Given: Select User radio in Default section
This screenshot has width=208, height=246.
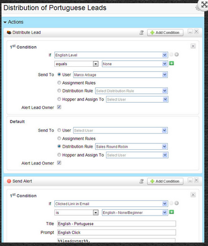Looking at the screenshot, I should pos(59,130).
